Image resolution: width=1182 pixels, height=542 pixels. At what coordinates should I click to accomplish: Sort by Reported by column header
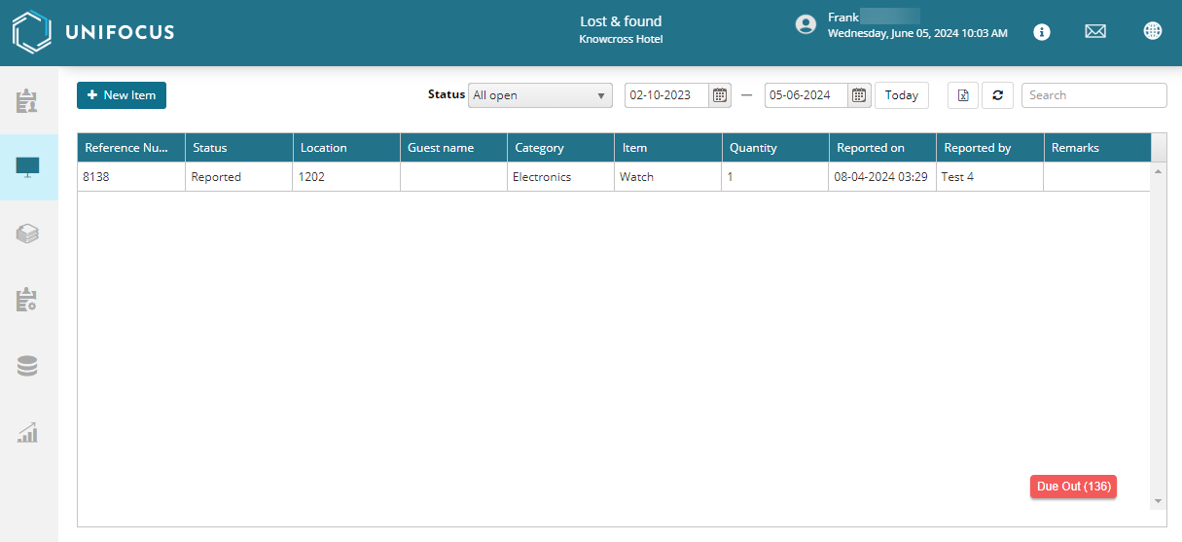point(990,148)
